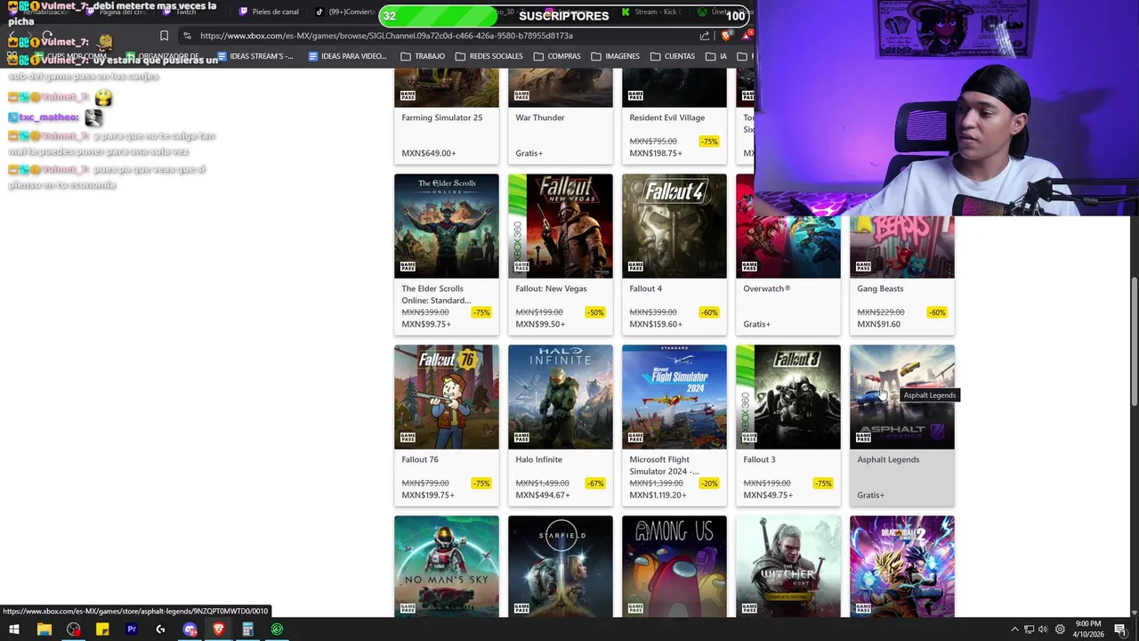Open the Sticky Notes taskbar icon
Image resolution: width=1139 pixels, height=641 pixels.
[x=102, y=629]
